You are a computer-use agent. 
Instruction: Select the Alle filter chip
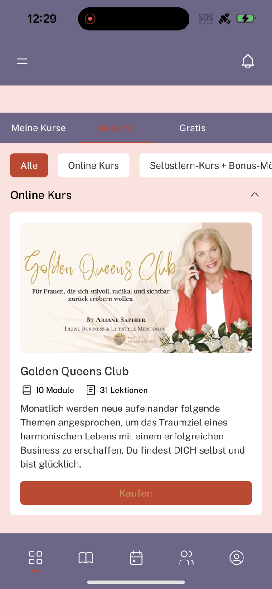[29, 165]
